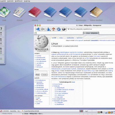Open the Eszközök menu
This screenshot has height=115, width=115.
pos(10,1)
